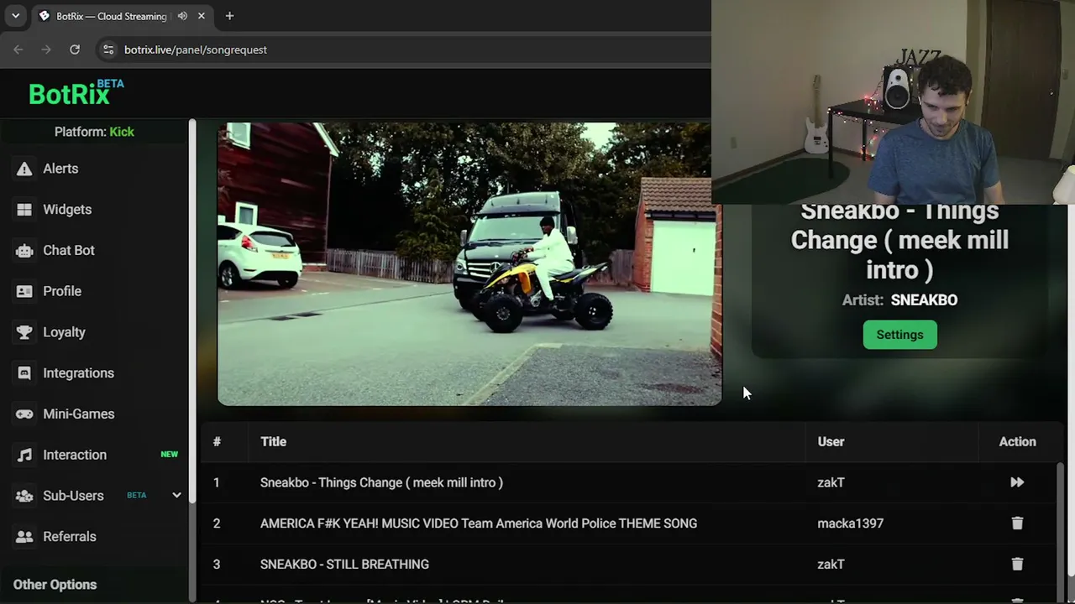Open the Loyalty trophy icon
1075x604 pixels.
(x=24, y=332)
